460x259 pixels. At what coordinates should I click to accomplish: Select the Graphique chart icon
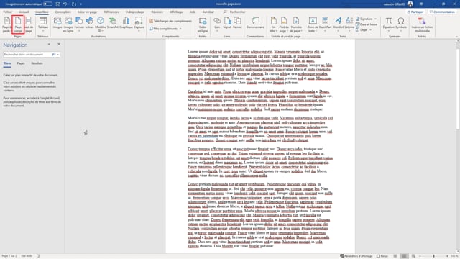126,23
